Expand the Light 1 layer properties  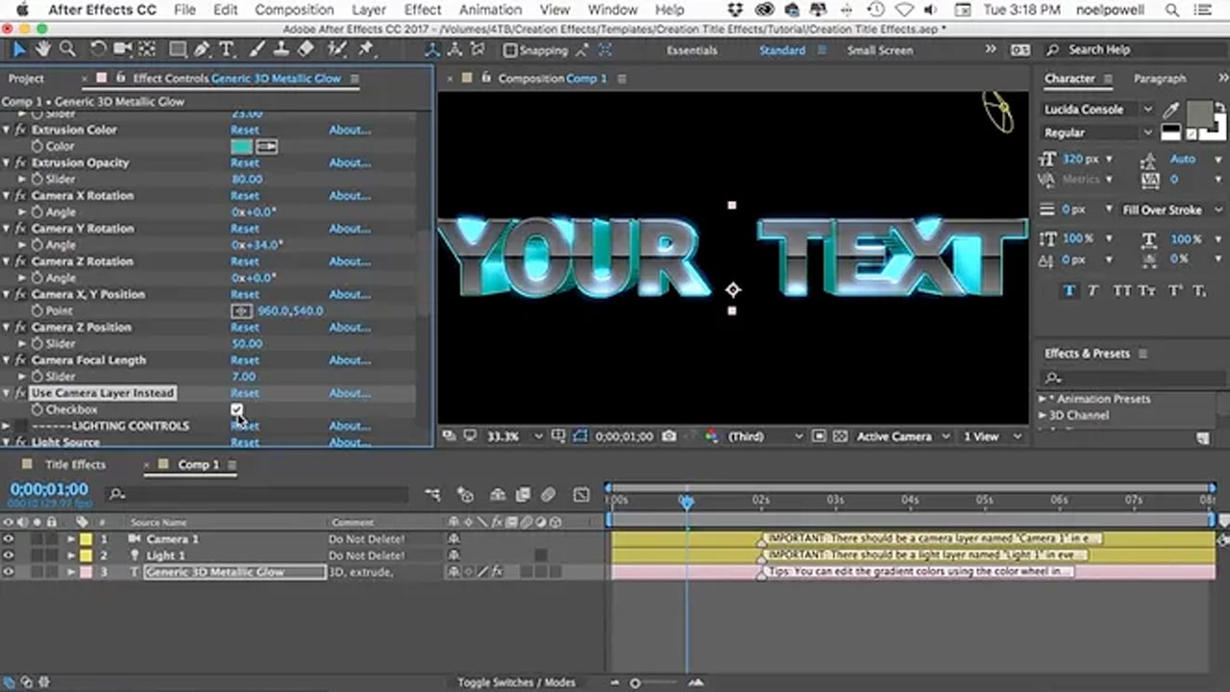pos(71,556)
